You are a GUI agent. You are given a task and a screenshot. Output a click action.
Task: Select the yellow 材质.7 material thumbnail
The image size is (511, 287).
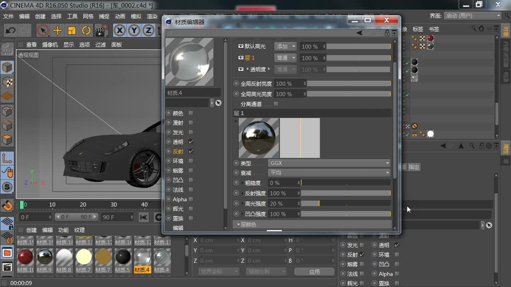84,257
